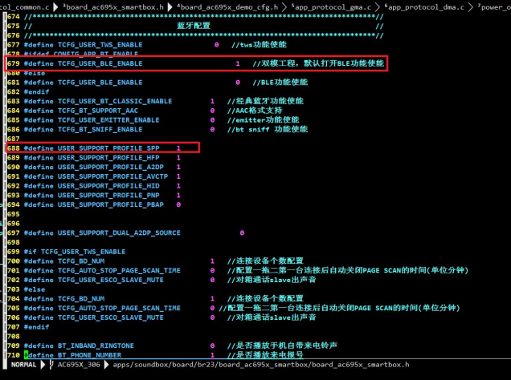Screen dimensions: 511x380
Task: Click the TCFG_USER_TWS_ENABLE value 0
Action: coord(216,45)
